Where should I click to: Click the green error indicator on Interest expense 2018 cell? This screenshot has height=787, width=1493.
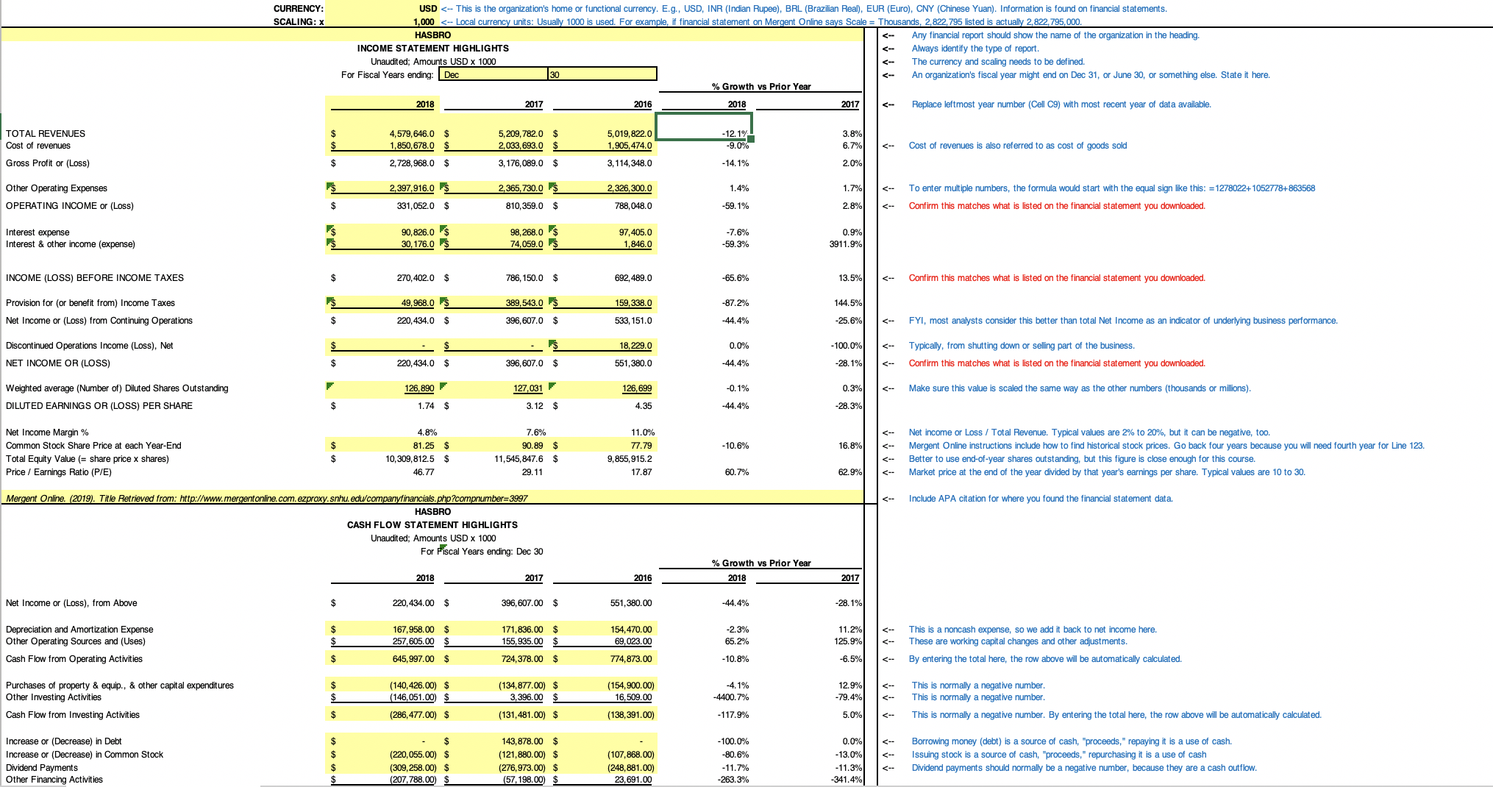point(330,228)
